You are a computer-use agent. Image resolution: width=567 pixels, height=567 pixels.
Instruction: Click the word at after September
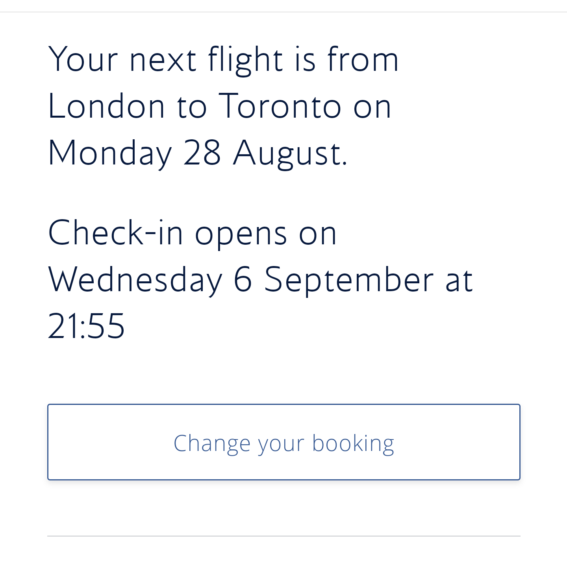(459, 280)
